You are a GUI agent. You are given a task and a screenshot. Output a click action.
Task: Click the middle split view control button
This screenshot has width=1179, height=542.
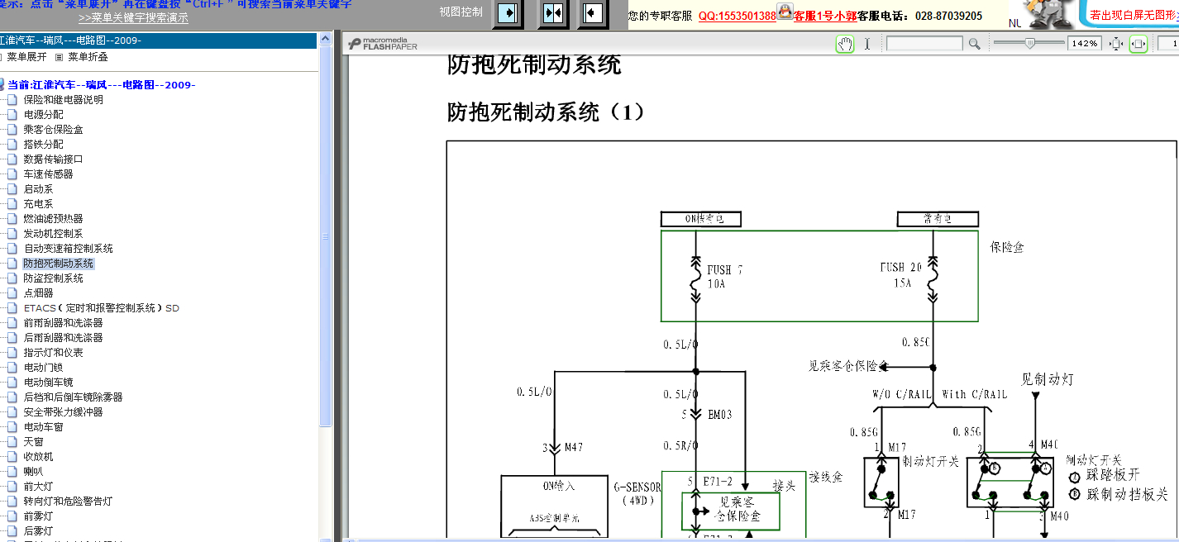pyautogui.click(x=552, y=13)
